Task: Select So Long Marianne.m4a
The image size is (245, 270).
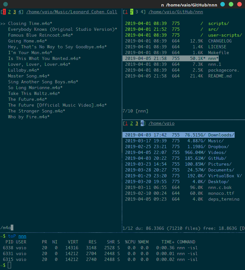Action: [x=35, y=88]
